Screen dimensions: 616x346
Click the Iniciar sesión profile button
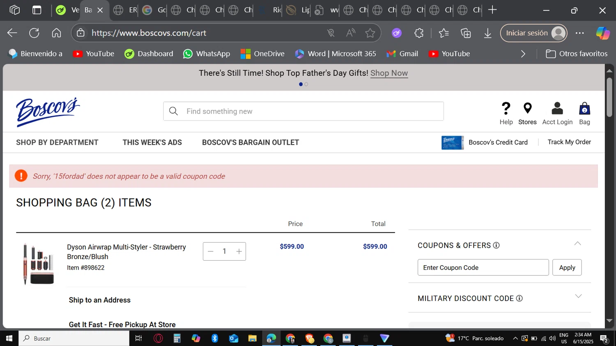[x=533, y=33]
